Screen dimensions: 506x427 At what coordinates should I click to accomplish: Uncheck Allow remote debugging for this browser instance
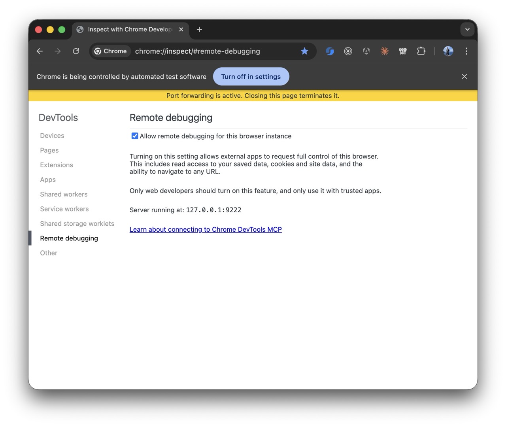135,136
